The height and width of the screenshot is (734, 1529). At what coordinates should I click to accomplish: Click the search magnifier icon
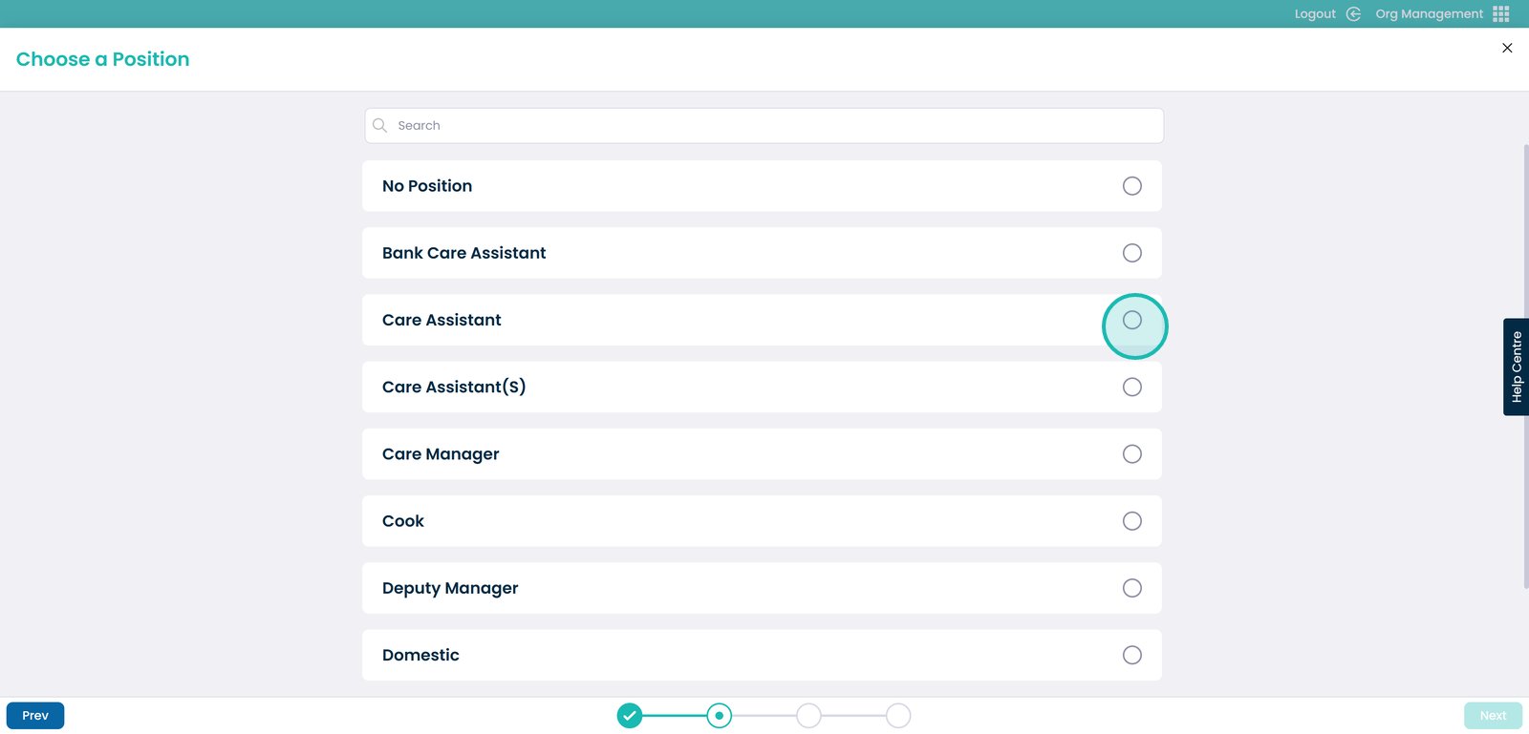click(379, 125)
